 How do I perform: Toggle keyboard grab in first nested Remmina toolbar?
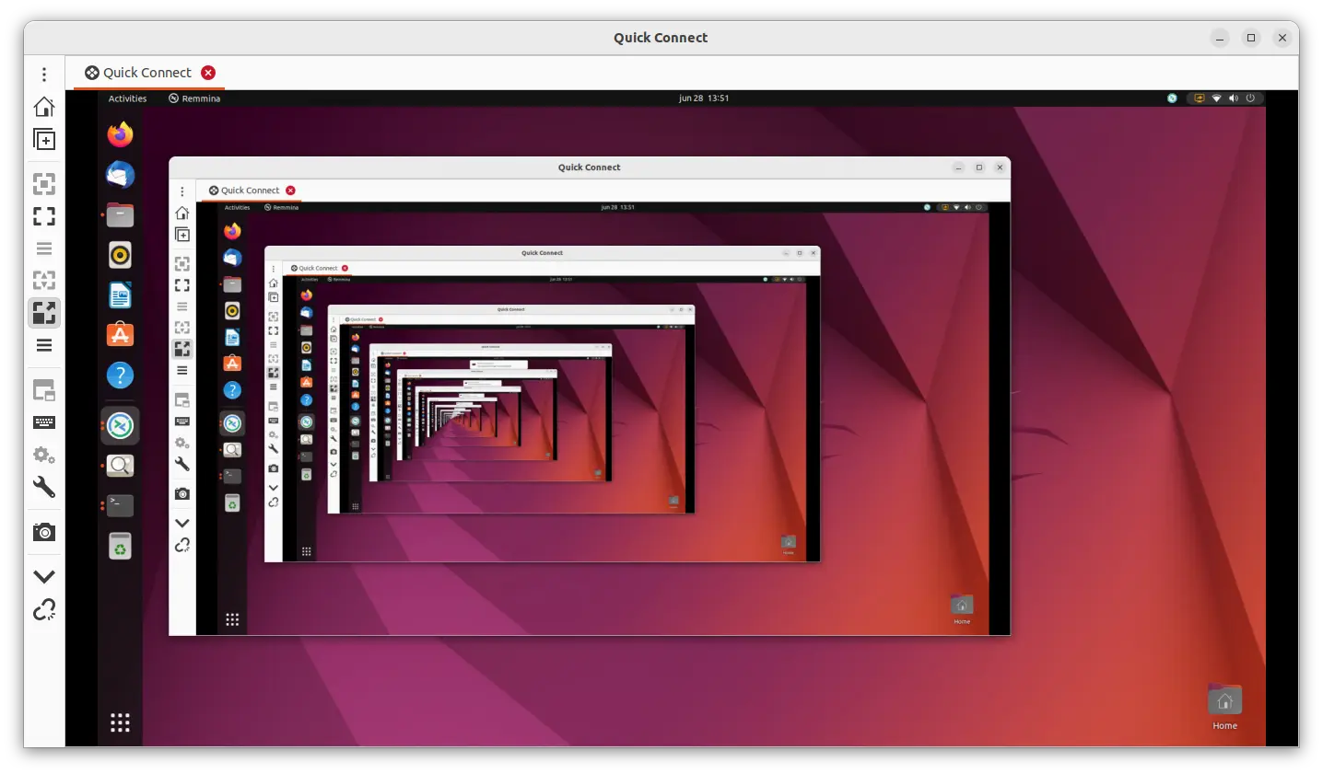point(182,422)
